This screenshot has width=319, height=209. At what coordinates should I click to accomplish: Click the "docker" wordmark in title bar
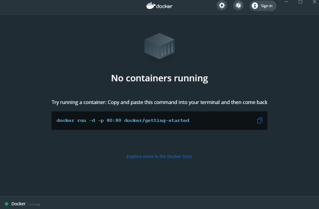pos(164,6)
